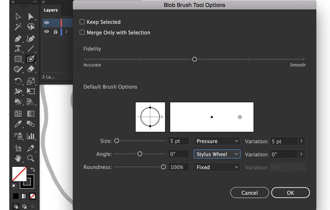The width and height of the screenshot is (330, 210).
Task: Enable Merge Only with Selection checkbox
Action: [82, 32]
